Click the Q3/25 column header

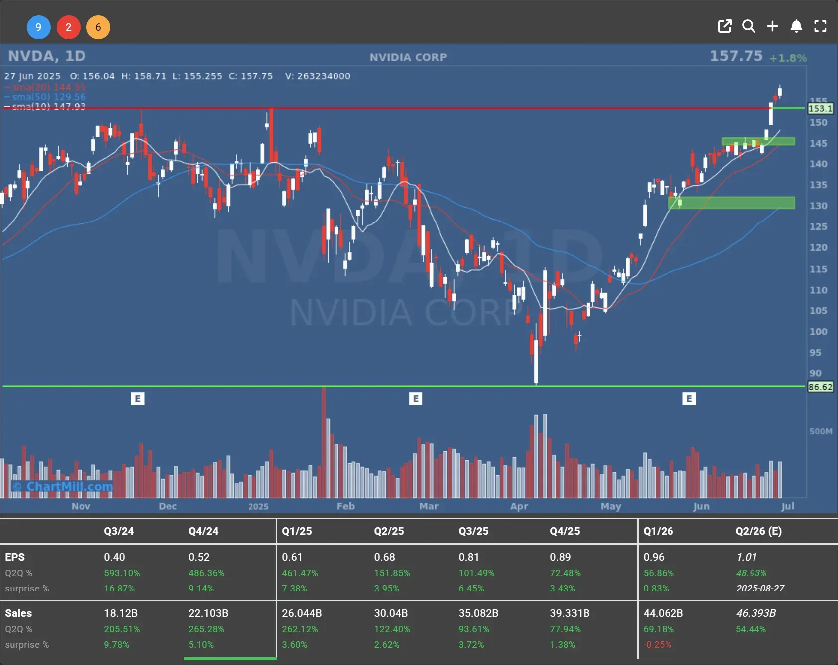click(473, 531)
